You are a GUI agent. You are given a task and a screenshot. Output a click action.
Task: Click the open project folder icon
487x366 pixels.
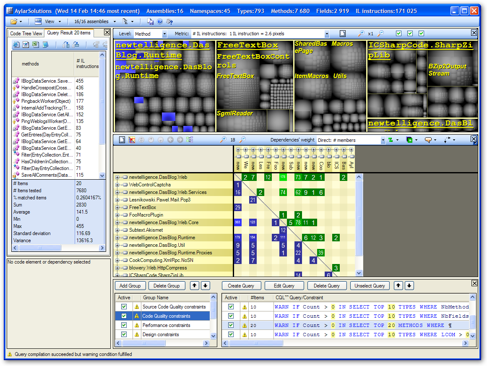pos(14,21)
